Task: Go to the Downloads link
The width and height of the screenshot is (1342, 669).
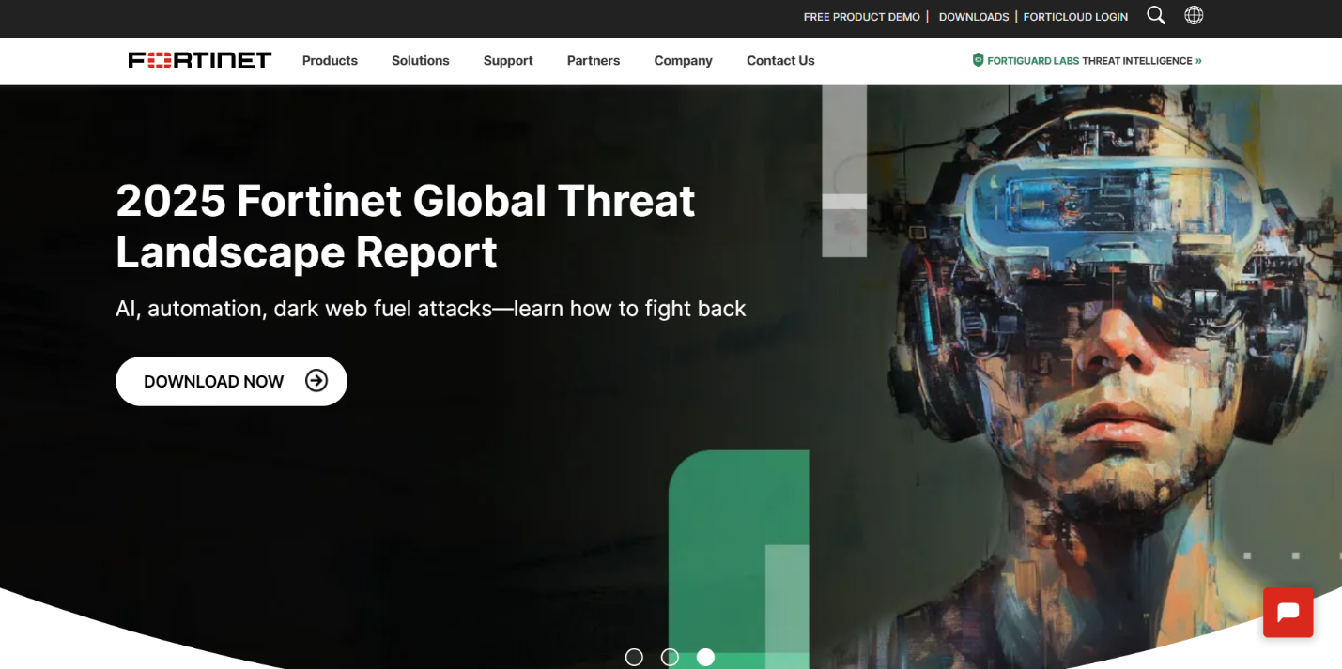Action: [x=974, y=17]
